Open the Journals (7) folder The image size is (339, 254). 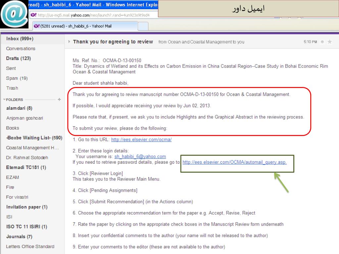click(x=19, y=236)
